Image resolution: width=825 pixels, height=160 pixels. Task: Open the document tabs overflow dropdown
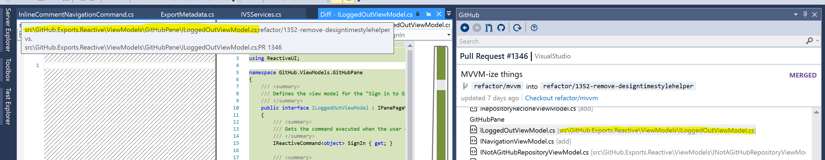[449, 14]
